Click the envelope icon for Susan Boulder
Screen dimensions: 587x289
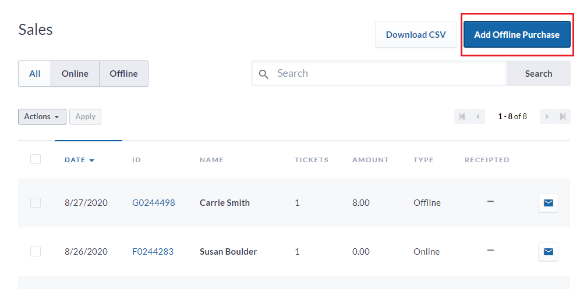coord(548,252)
